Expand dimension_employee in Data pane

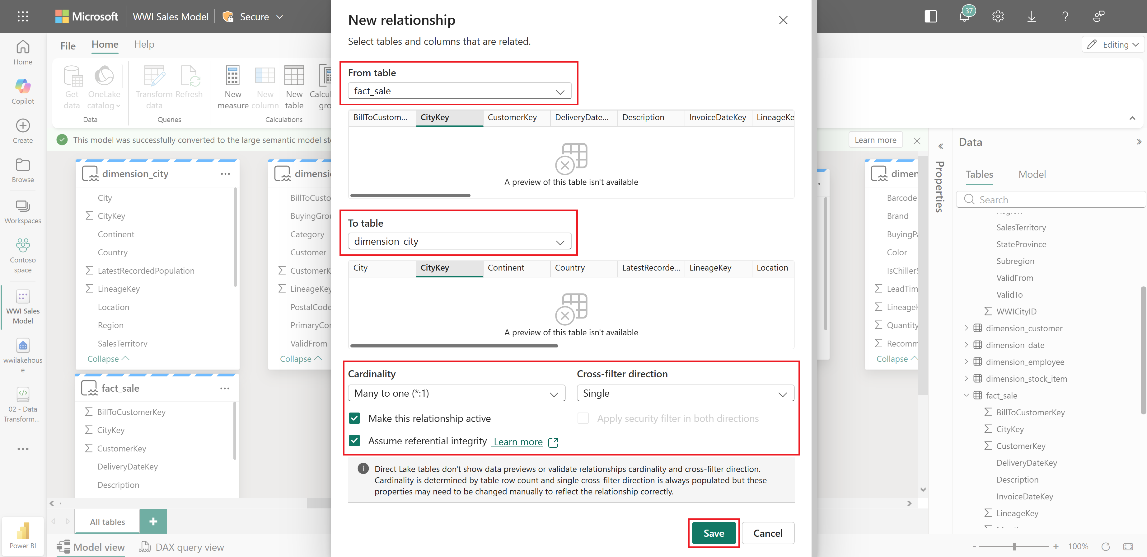pos(966,361)
